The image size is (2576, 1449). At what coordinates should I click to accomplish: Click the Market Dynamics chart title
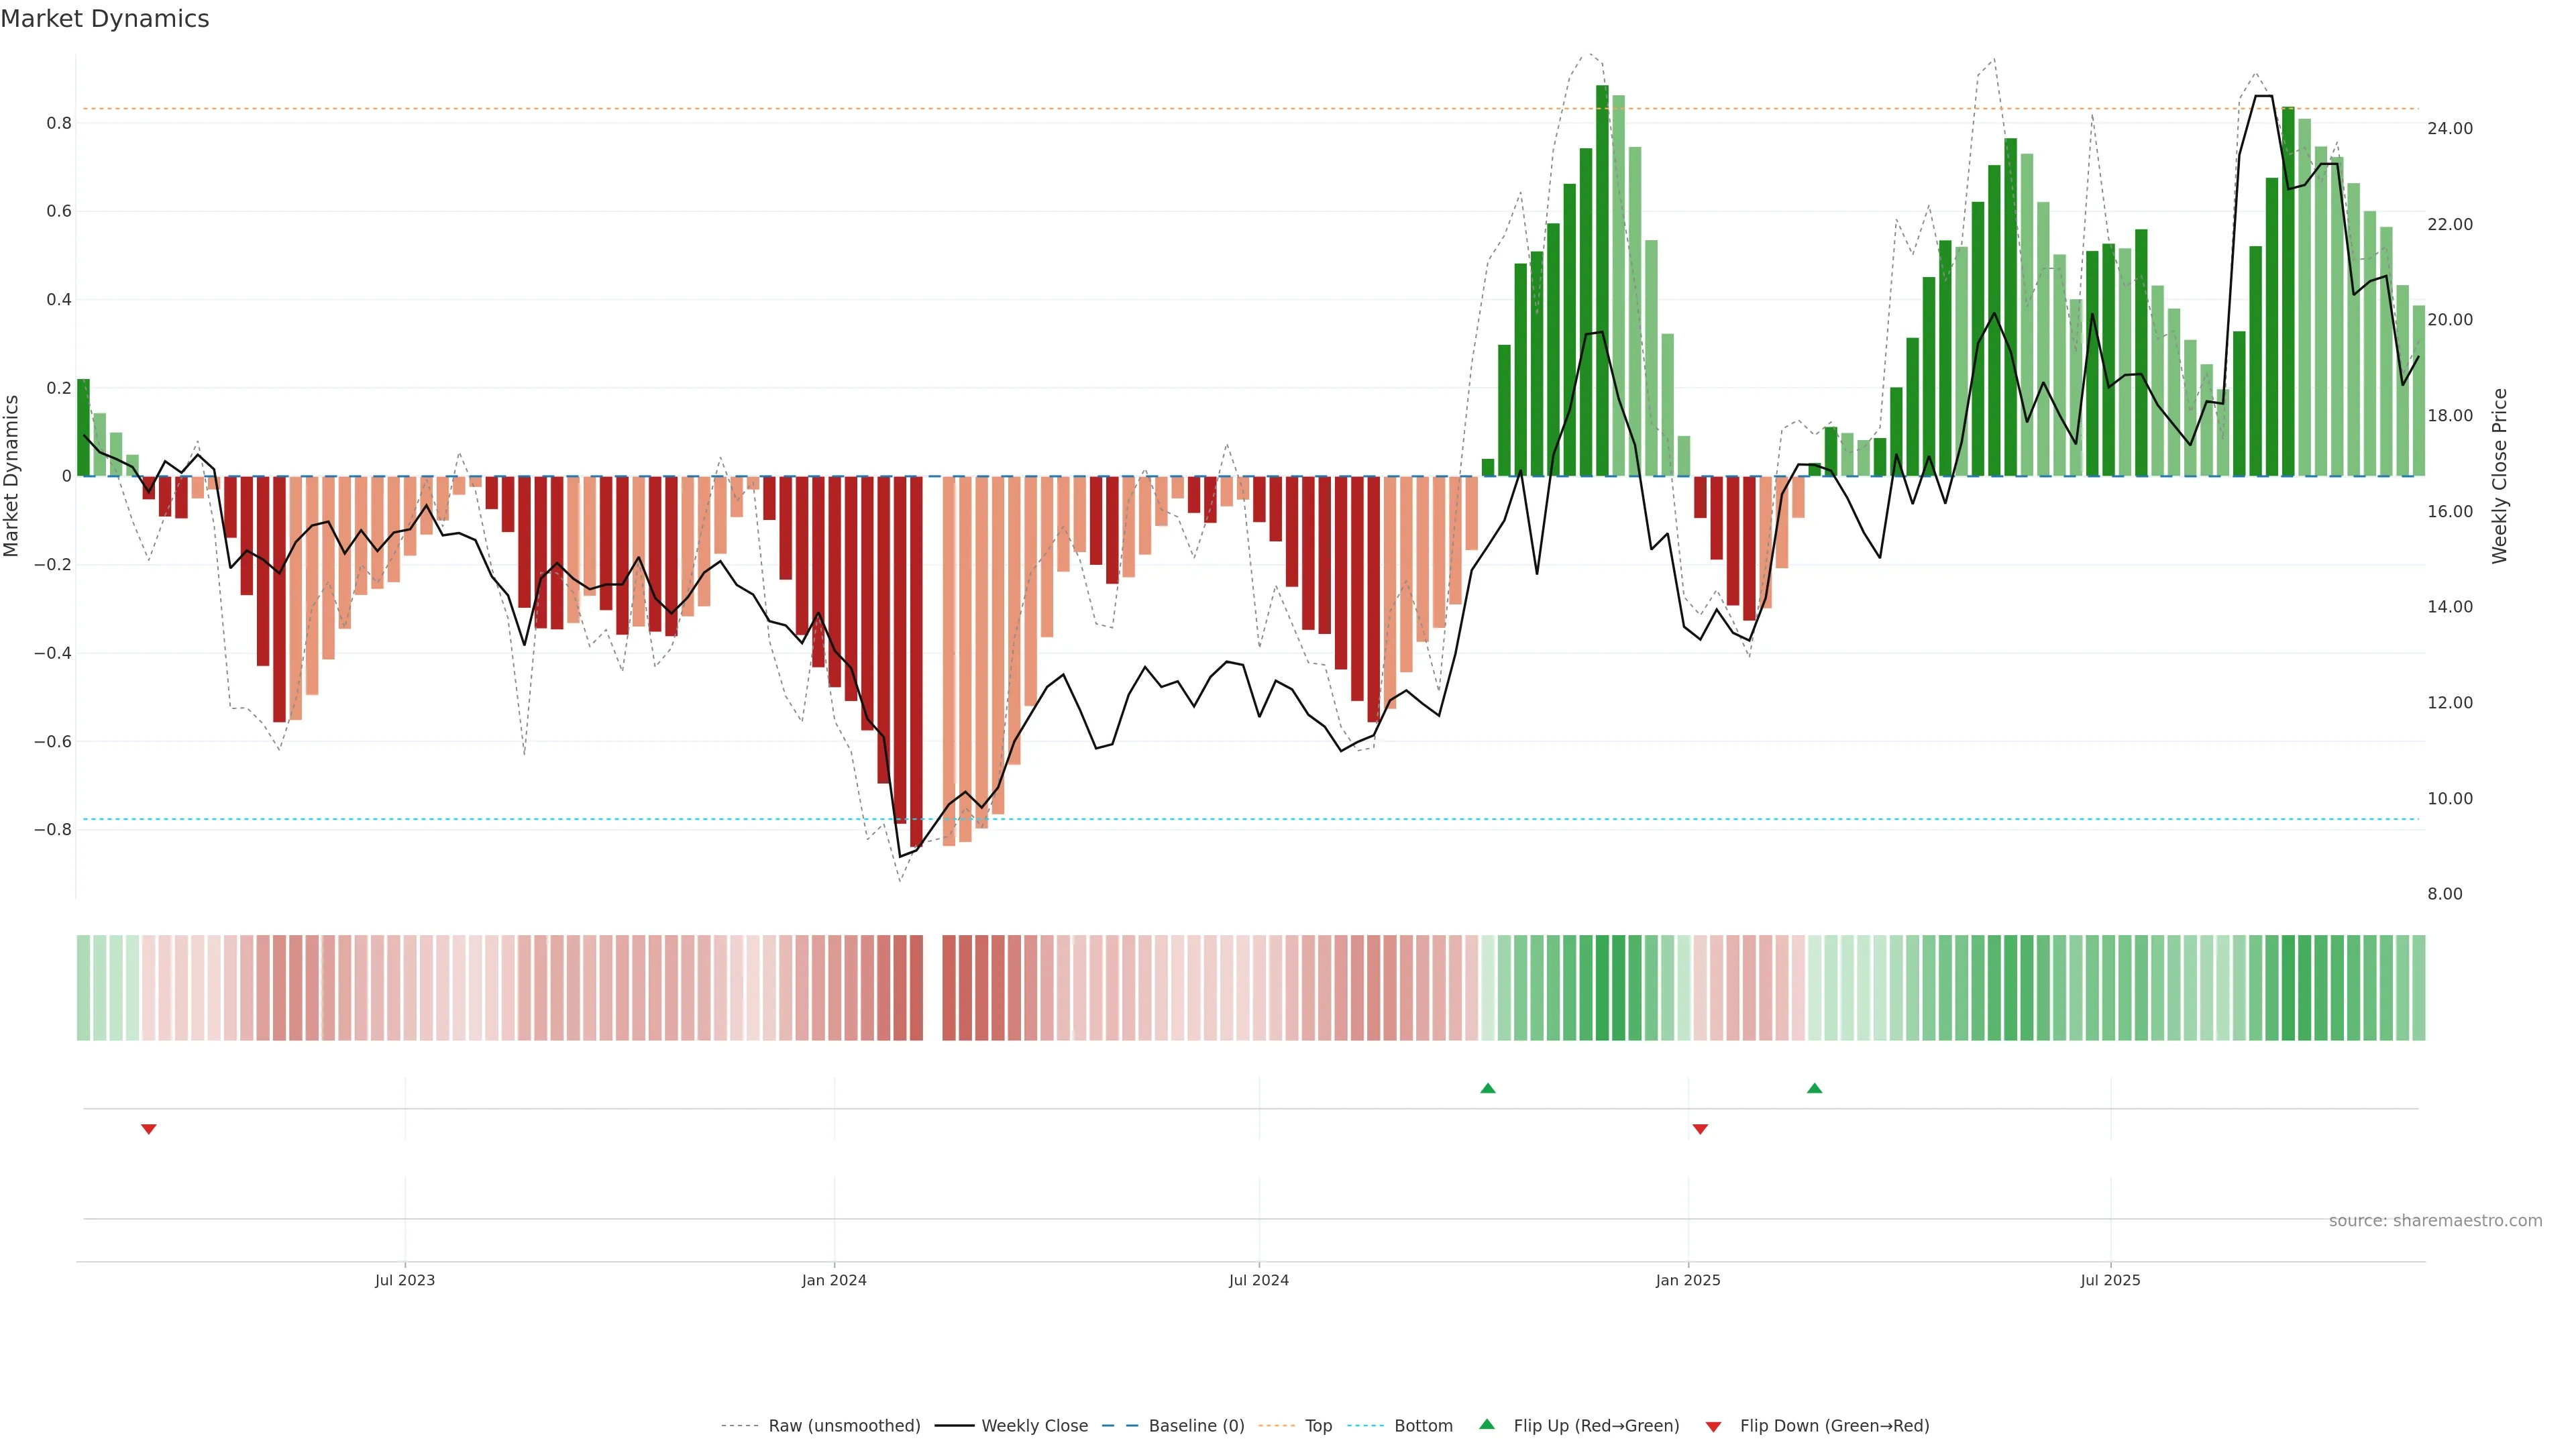tap(105, 19)
